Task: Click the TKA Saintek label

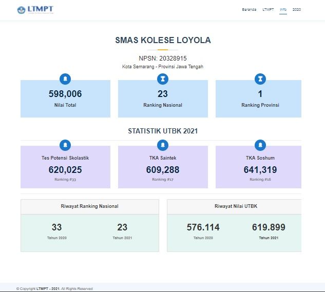Action: (x=163, y=158)
